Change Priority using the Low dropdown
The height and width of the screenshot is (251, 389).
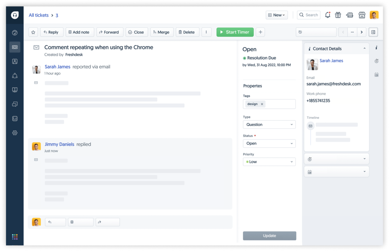click(269, 161)
